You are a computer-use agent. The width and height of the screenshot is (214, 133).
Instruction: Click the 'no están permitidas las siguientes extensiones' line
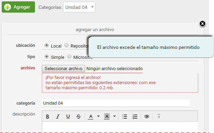[100, 83]
